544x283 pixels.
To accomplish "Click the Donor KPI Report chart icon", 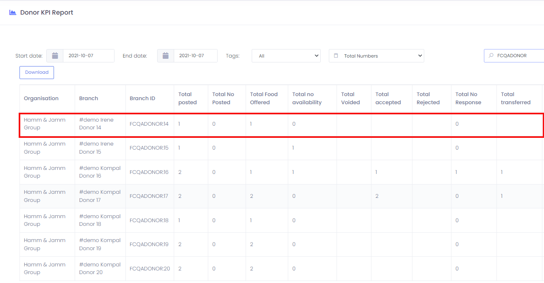I will [x=13, y=13].
